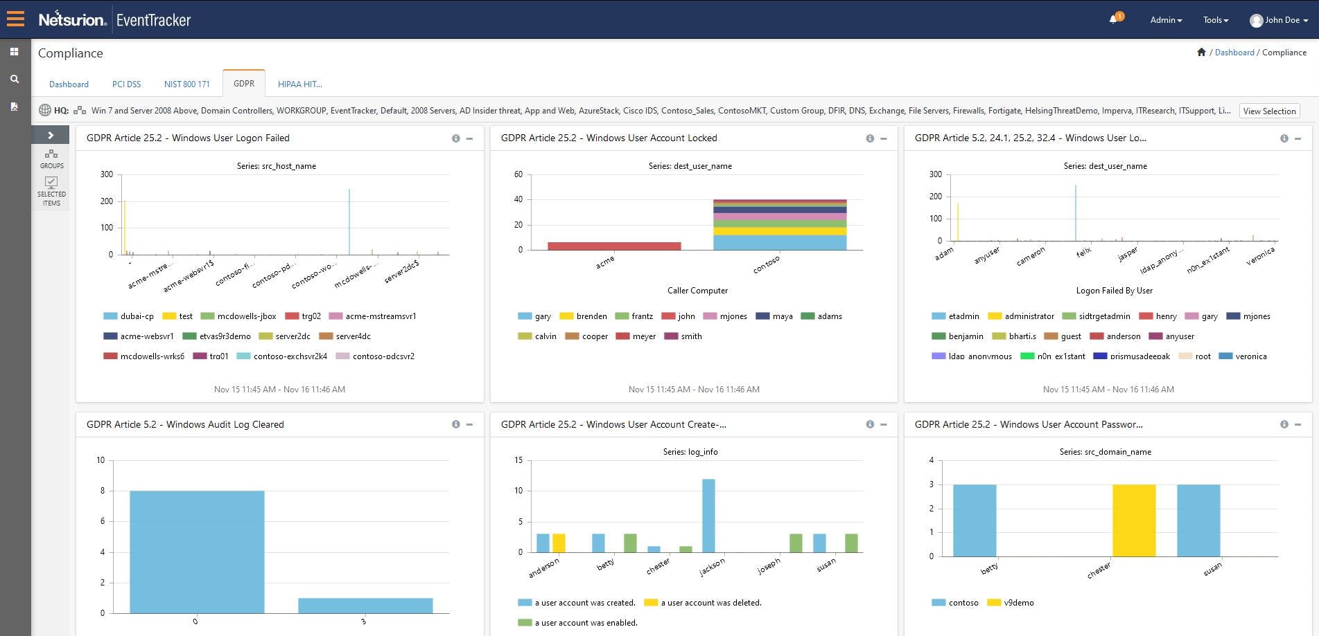Toggle the etadmin legend series
The width and height of the screenshot is (1319, 636).
[955, 316]
